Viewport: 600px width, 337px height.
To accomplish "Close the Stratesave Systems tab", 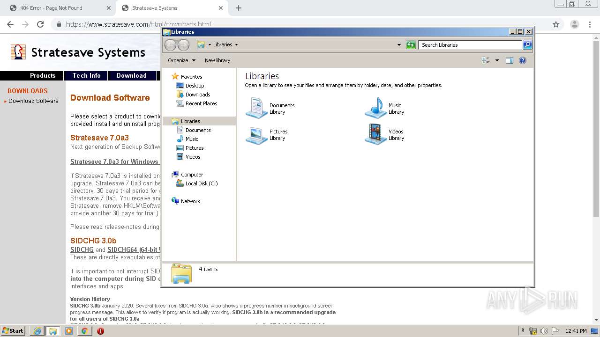I will (221, 8).
